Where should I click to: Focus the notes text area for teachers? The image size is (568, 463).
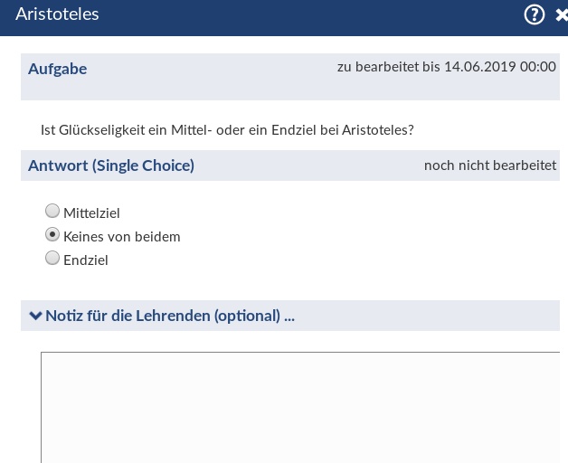[300, 407]
